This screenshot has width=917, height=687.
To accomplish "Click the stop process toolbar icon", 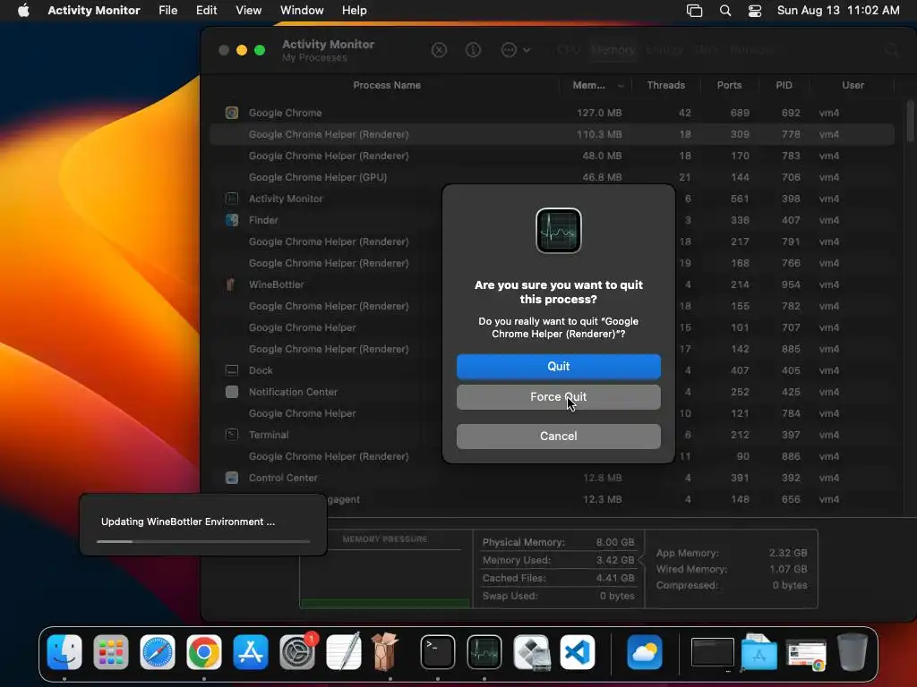I will pos(439,50).
